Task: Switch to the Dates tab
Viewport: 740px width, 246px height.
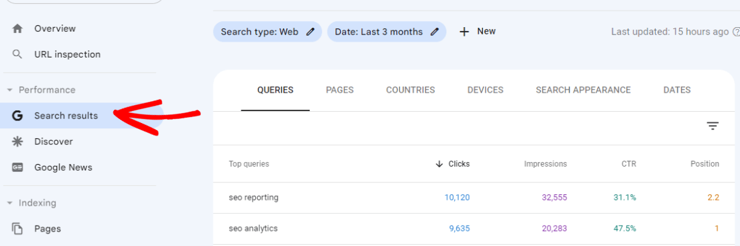Action: (x=677, y=90)
